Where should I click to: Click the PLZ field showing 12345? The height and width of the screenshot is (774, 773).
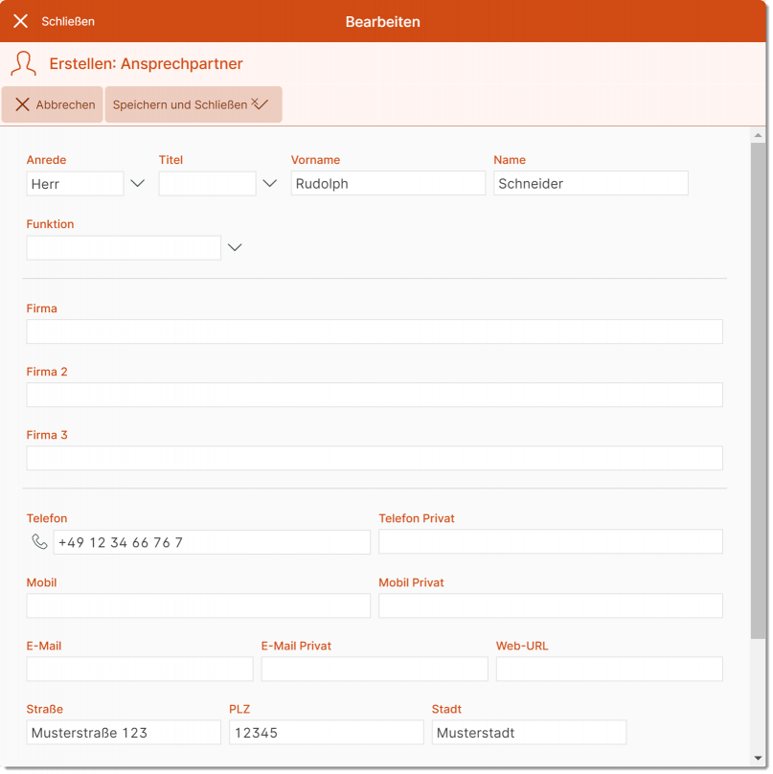coord(326,733)
